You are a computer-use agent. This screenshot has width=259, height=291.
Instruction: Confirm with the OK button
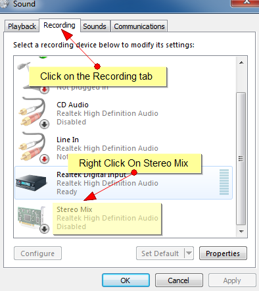pos(126,280)
